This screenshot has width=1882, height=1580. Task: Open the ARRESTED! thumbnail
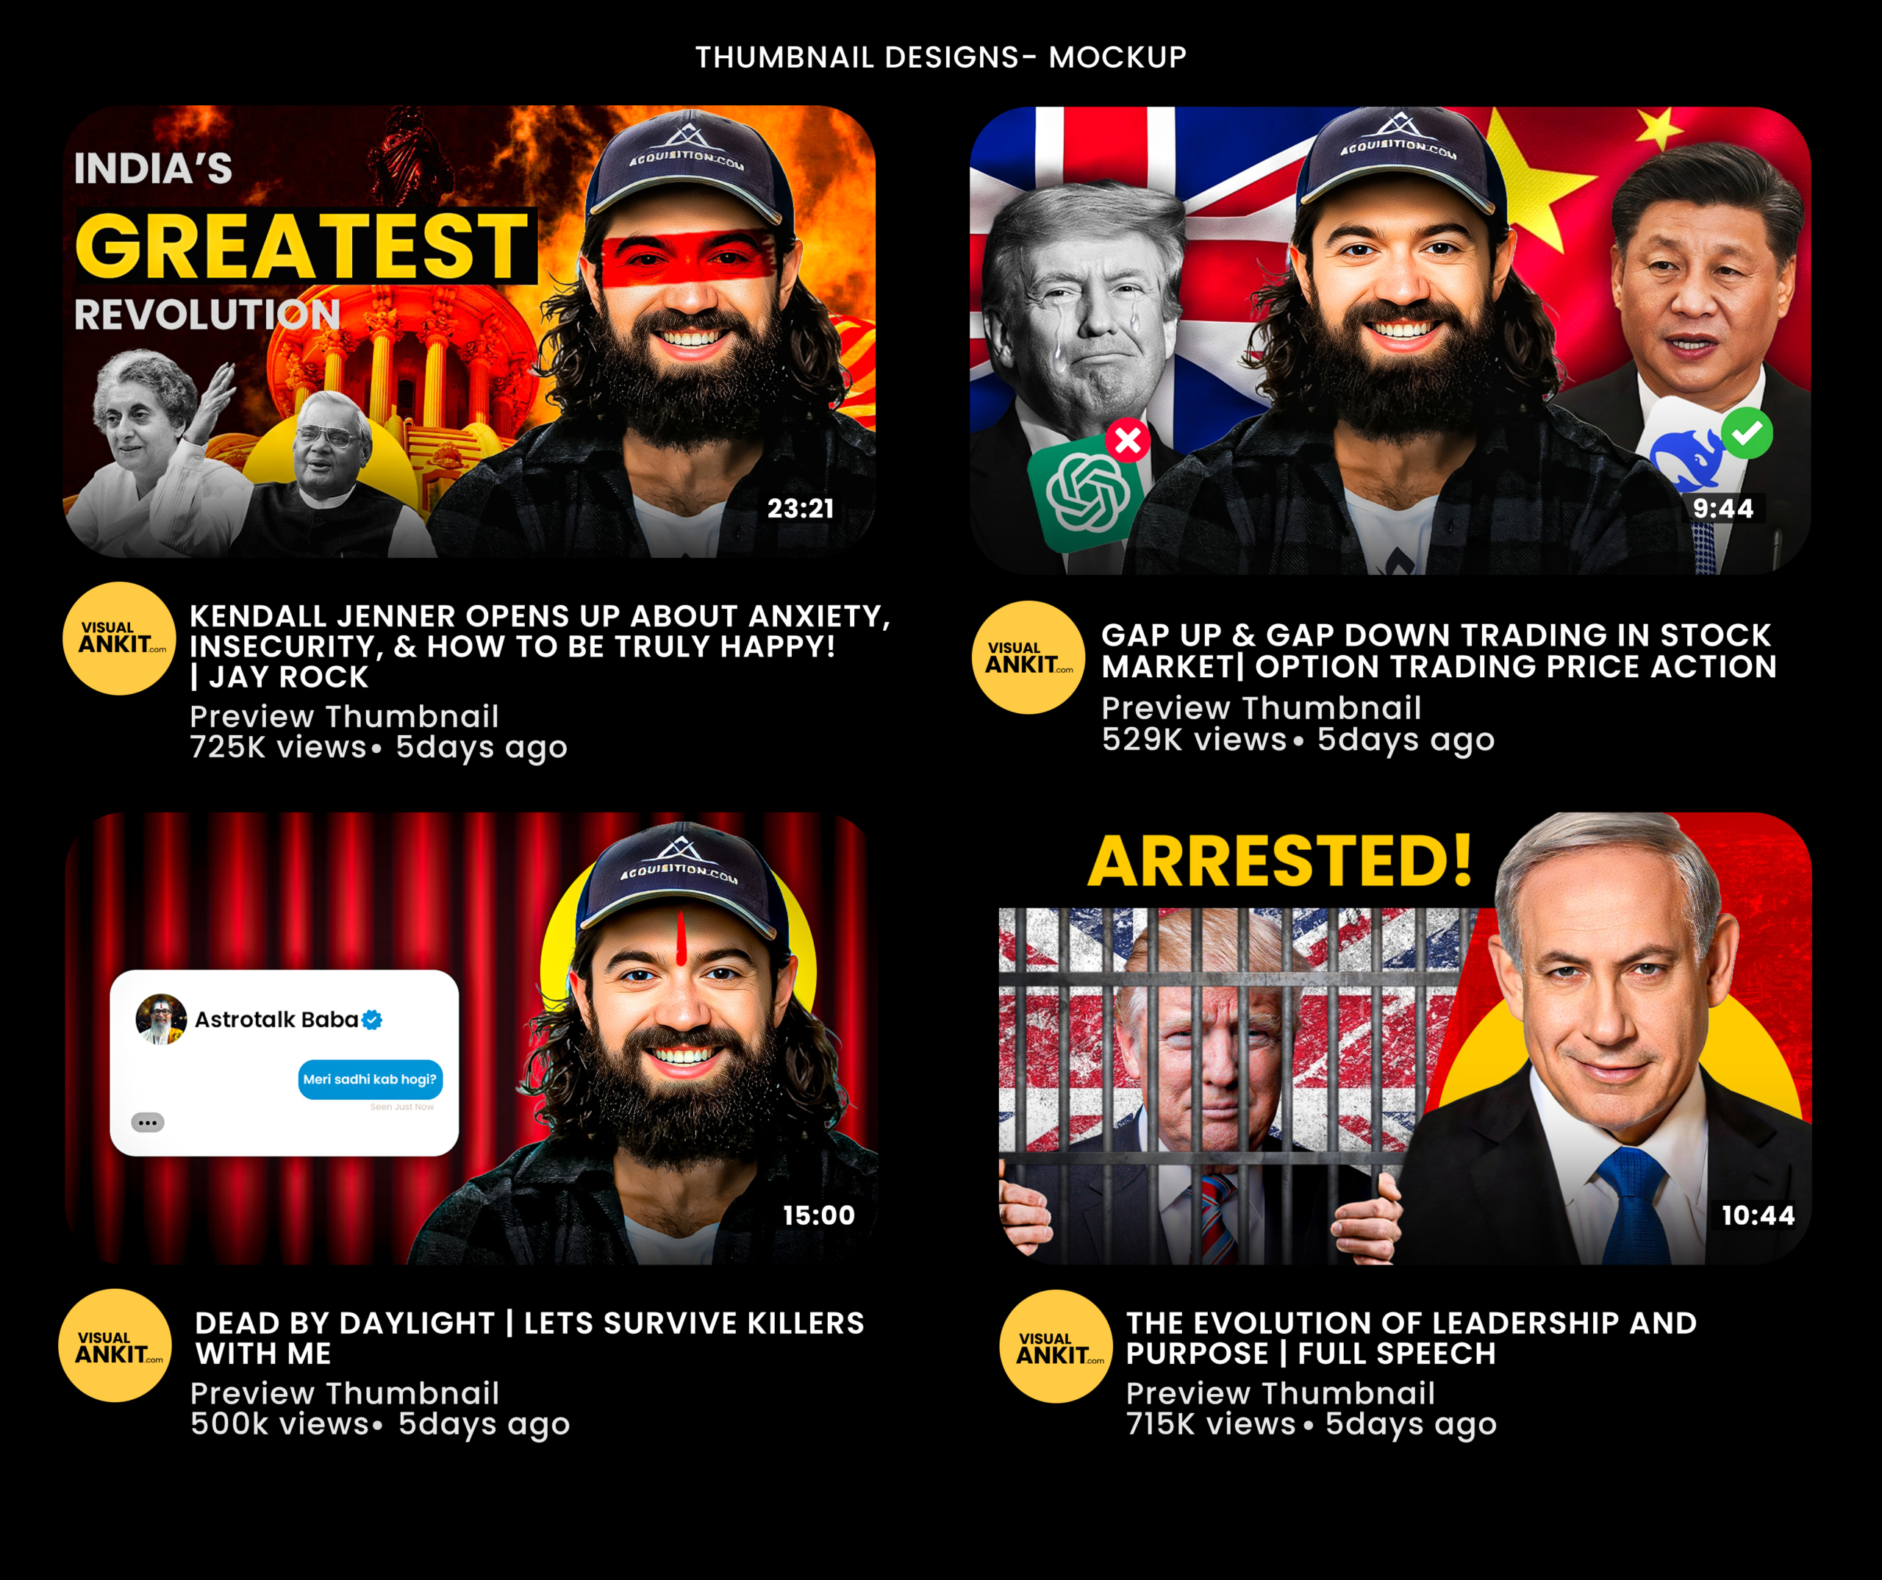(x=1405, y=1039)
